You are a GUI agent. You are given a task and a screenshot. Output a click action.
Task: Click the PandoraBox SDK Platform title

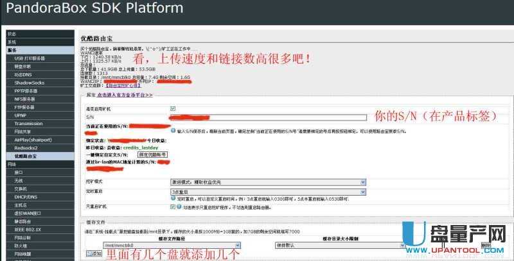point(94,8)
